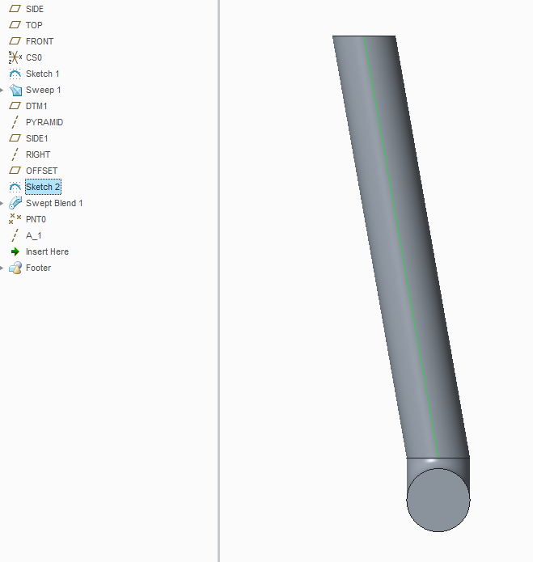Select TOP in the model tree
Image resolution: width=533 pixels, height=562 pixels.
pos(34,25)
